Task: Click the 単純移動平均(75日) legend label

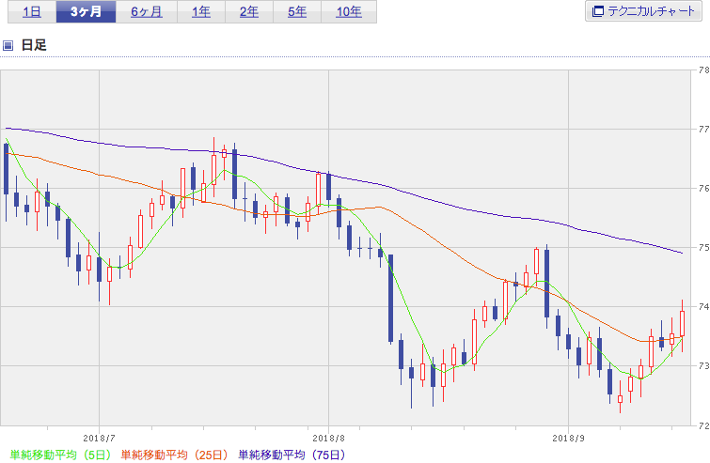Action: [292, 455]
